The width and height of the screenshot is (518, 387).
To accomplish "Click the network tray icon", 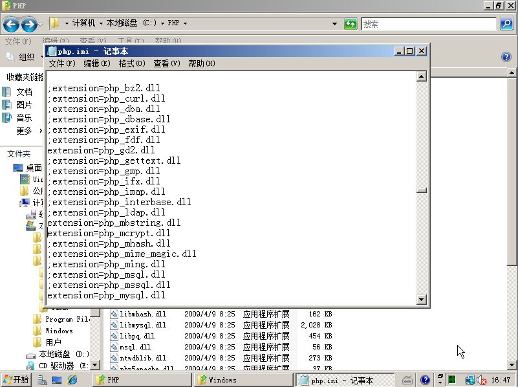I will point(469,381).
